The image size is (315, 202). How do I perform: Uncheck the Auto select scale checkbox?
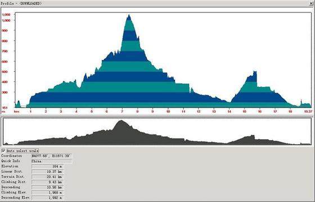pyautogui.click(x=3, y=150)
